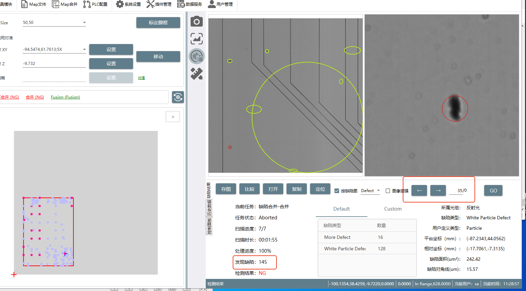Expand the XY coordinates dropdown
526x291 pixels.
point(84,50)
